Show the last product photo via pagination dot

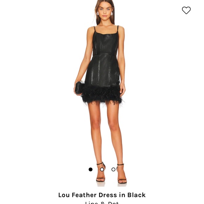(113, 170)
